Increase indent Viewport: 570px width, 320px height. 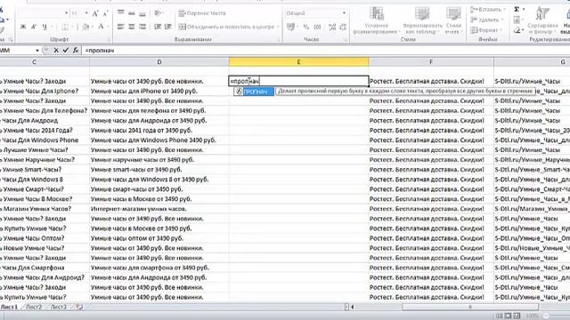168,27
